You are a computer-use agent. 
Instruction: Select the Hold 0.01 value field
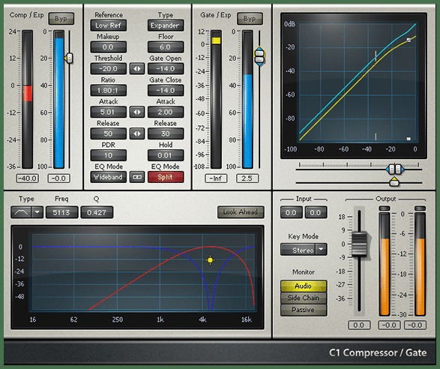166,155
